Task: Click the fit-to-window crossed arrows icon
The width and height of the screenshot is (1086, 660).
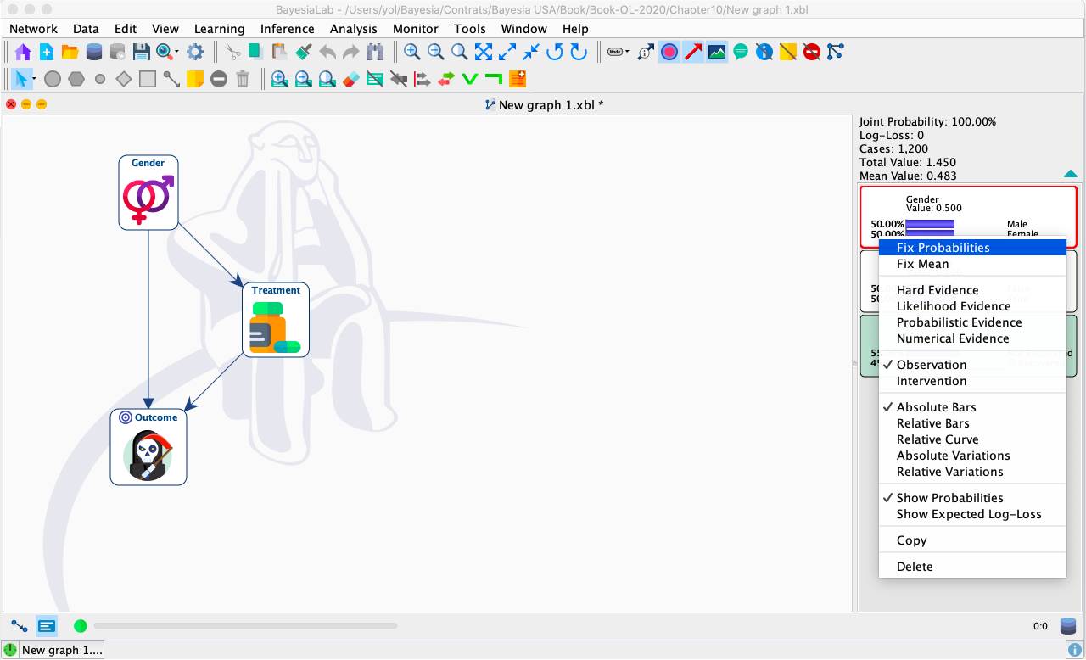Action: tap(484, 52)
